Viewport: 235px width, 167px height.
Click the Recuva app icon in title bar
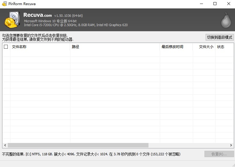click(x=4, y=4)
